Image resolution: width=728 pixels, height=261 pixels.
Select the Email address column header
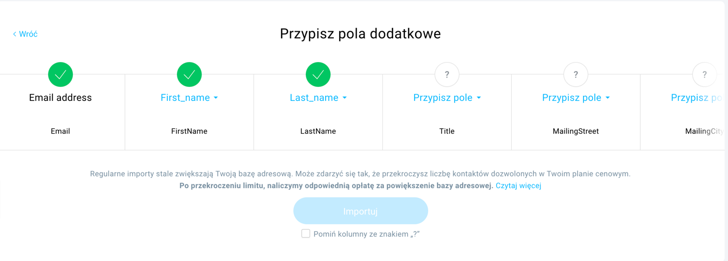tap(60, 98)
